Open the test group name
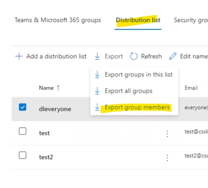This screenshot has height=188, width=208. coord(44,133)
